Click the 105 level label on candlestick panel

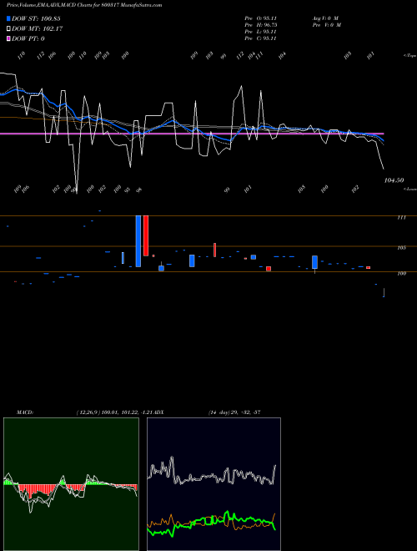(401, 248)
